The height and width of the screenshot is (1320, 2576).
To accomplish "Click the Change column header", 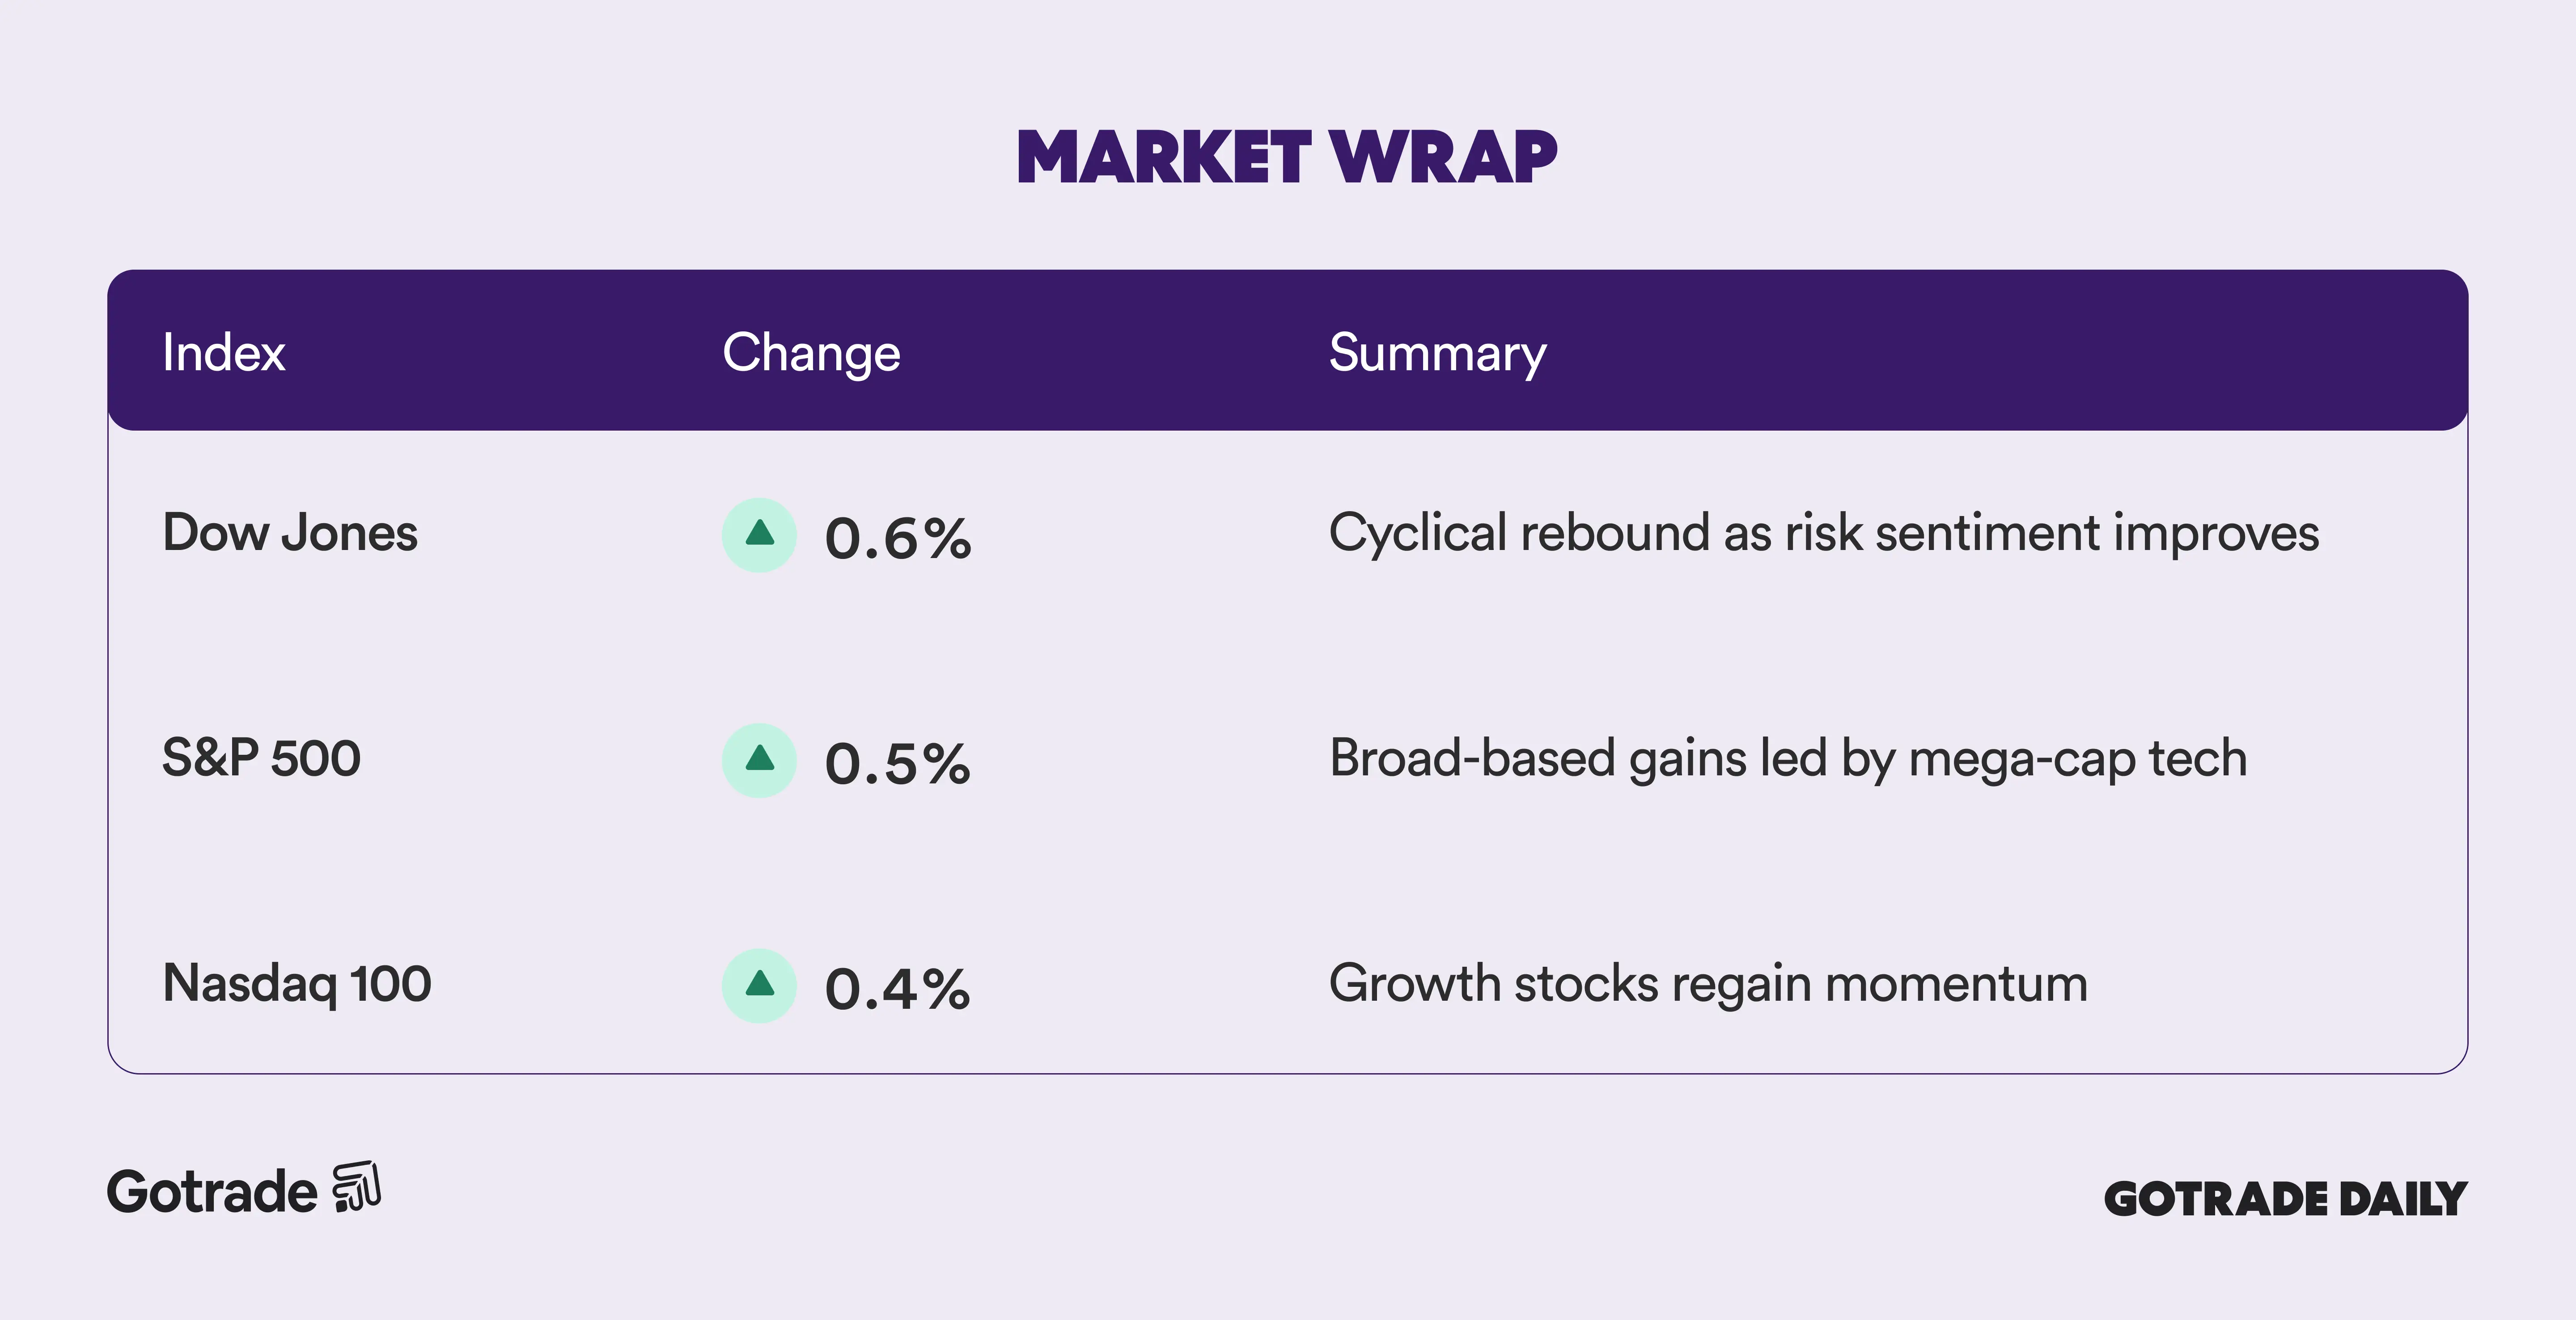I will (x=811, y=353).
